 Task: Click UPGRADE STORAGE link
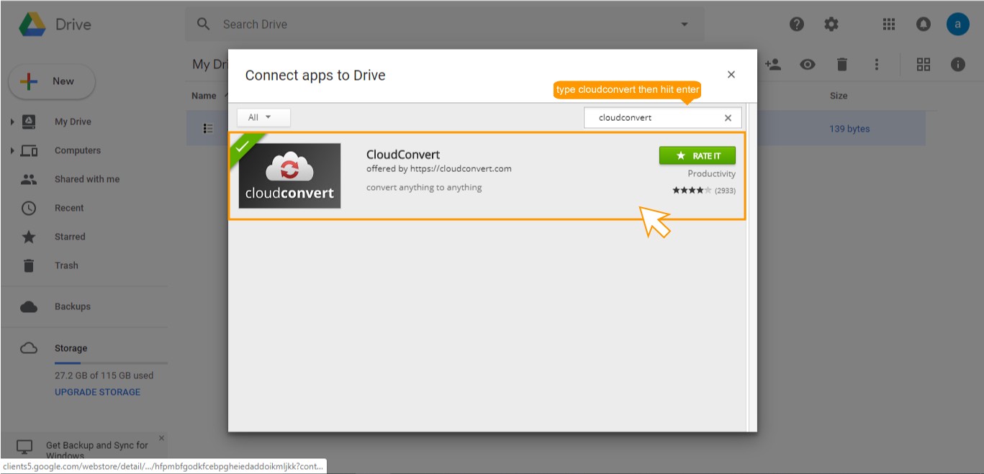pos(97,392)
